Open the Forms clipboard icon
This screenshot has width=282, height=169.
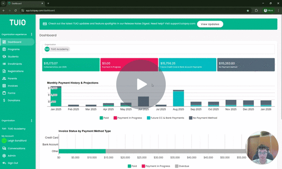tap(4, 93)
